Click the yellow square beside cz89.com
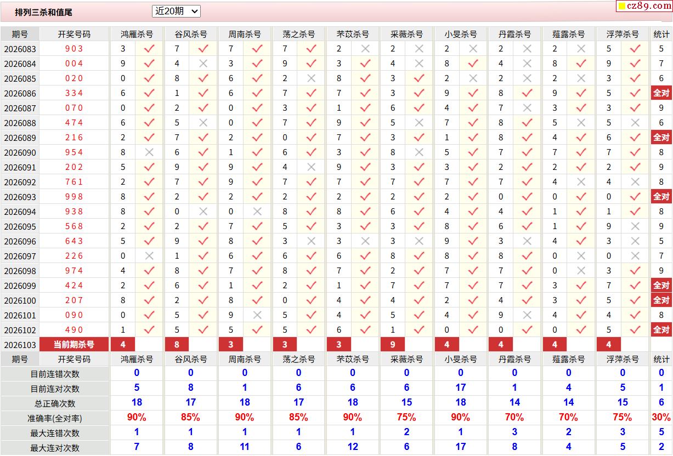The image size is (673, 456). pos(622,7)
